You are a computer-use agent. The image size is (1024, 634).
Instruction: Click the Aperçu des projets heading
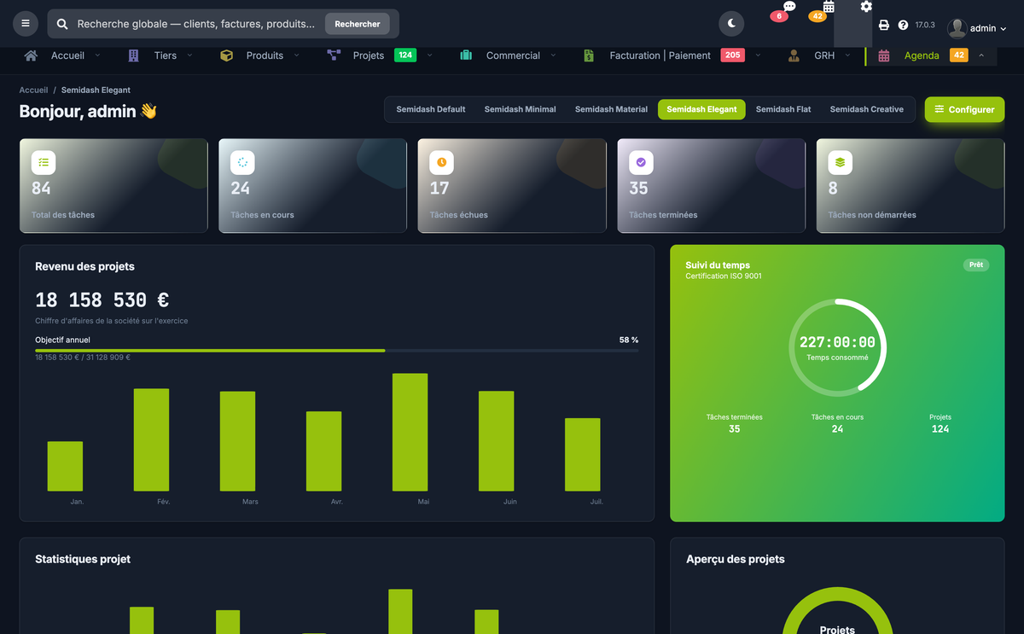pyautogui.click(x=736, y=559)
